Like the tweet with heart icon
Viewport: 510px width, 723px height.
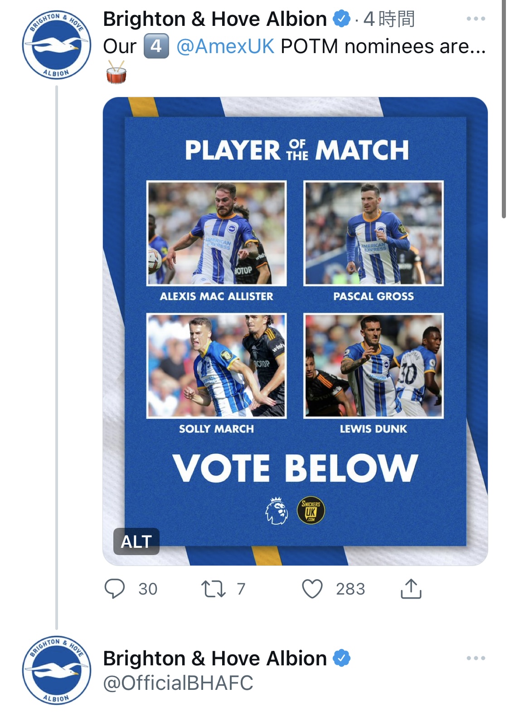pos(312,589)
